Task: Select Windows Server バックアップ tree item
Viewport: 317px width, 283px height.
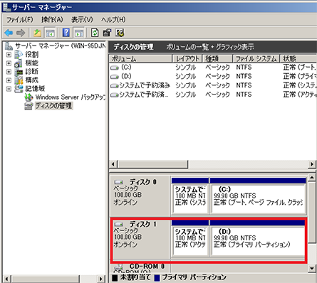Action: point(71,97)
